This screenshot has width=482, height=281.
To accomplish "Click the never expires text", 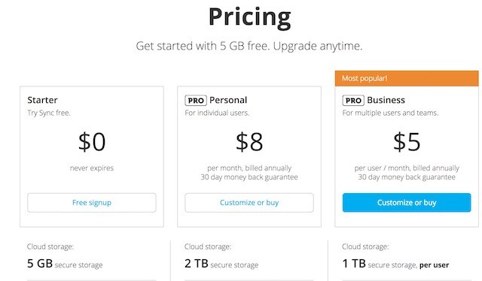I will 92,168.
